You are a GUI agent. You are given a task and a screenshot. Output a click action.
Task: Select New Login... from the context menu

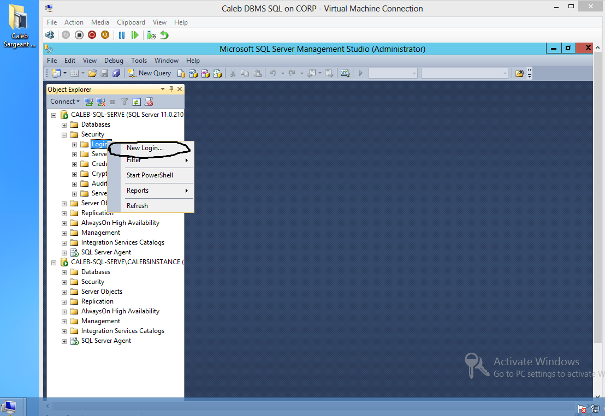pyautogui.click(x=145, y=148)
